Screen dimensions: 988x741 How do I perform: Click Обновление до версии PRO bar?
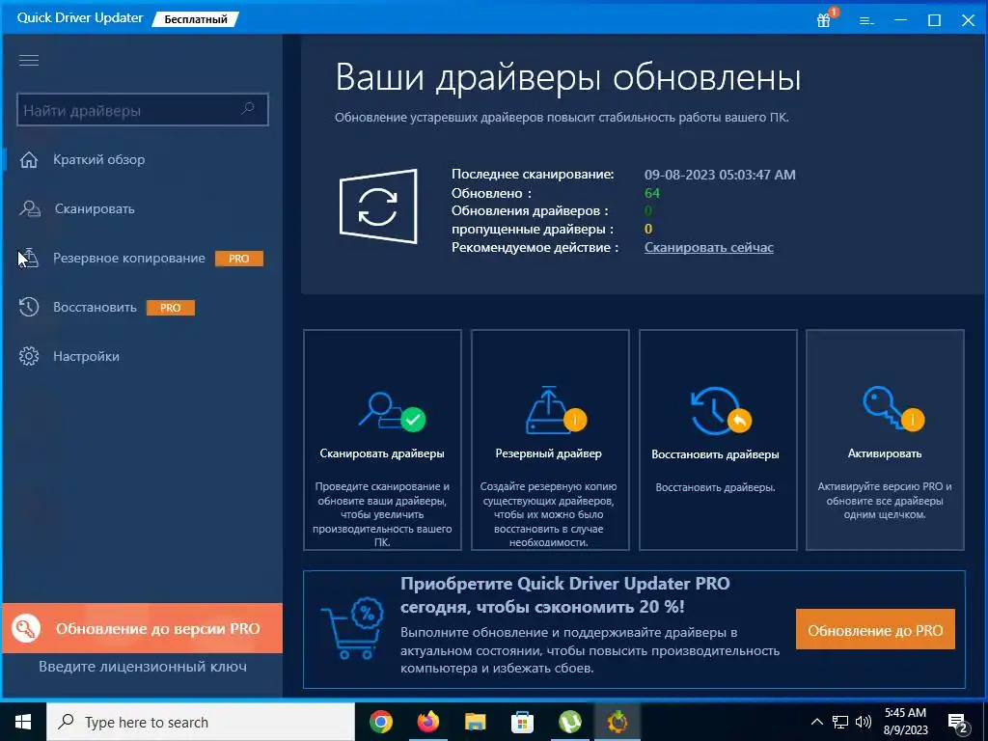(x=143, y=628)
